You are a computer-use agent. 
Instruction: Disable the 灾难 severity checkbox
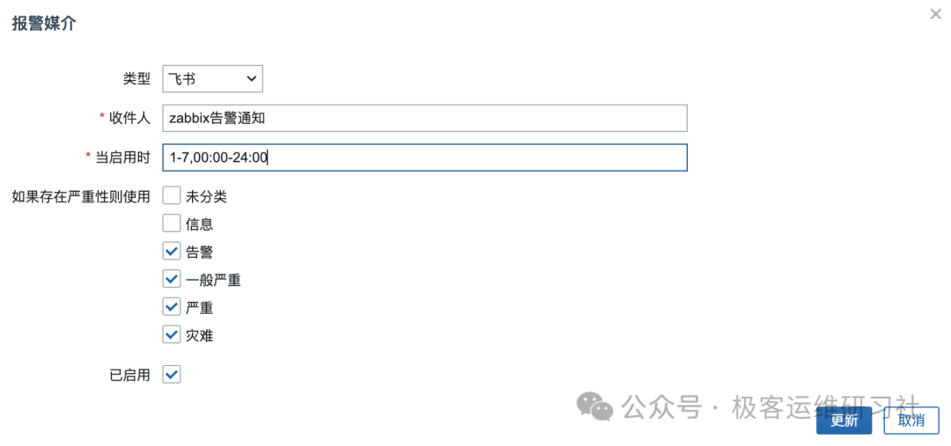172,335
